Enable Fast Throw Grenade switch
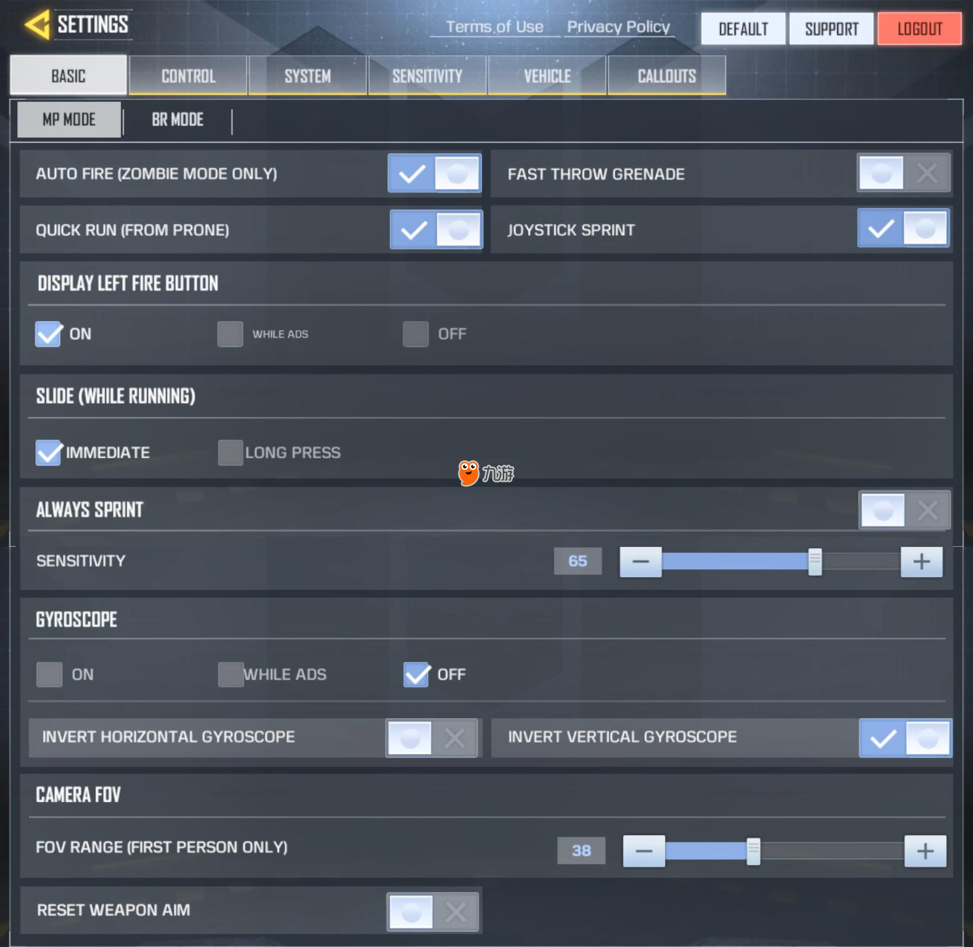 point(904,173)
